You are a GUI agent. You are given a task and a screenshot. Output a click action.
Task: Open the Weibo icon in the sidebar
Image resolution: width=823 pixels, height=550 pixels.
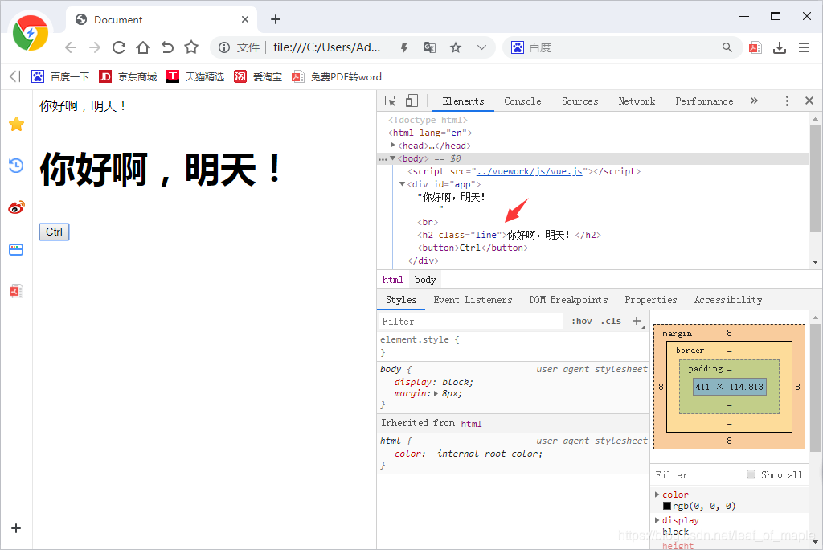click(16, 207)
